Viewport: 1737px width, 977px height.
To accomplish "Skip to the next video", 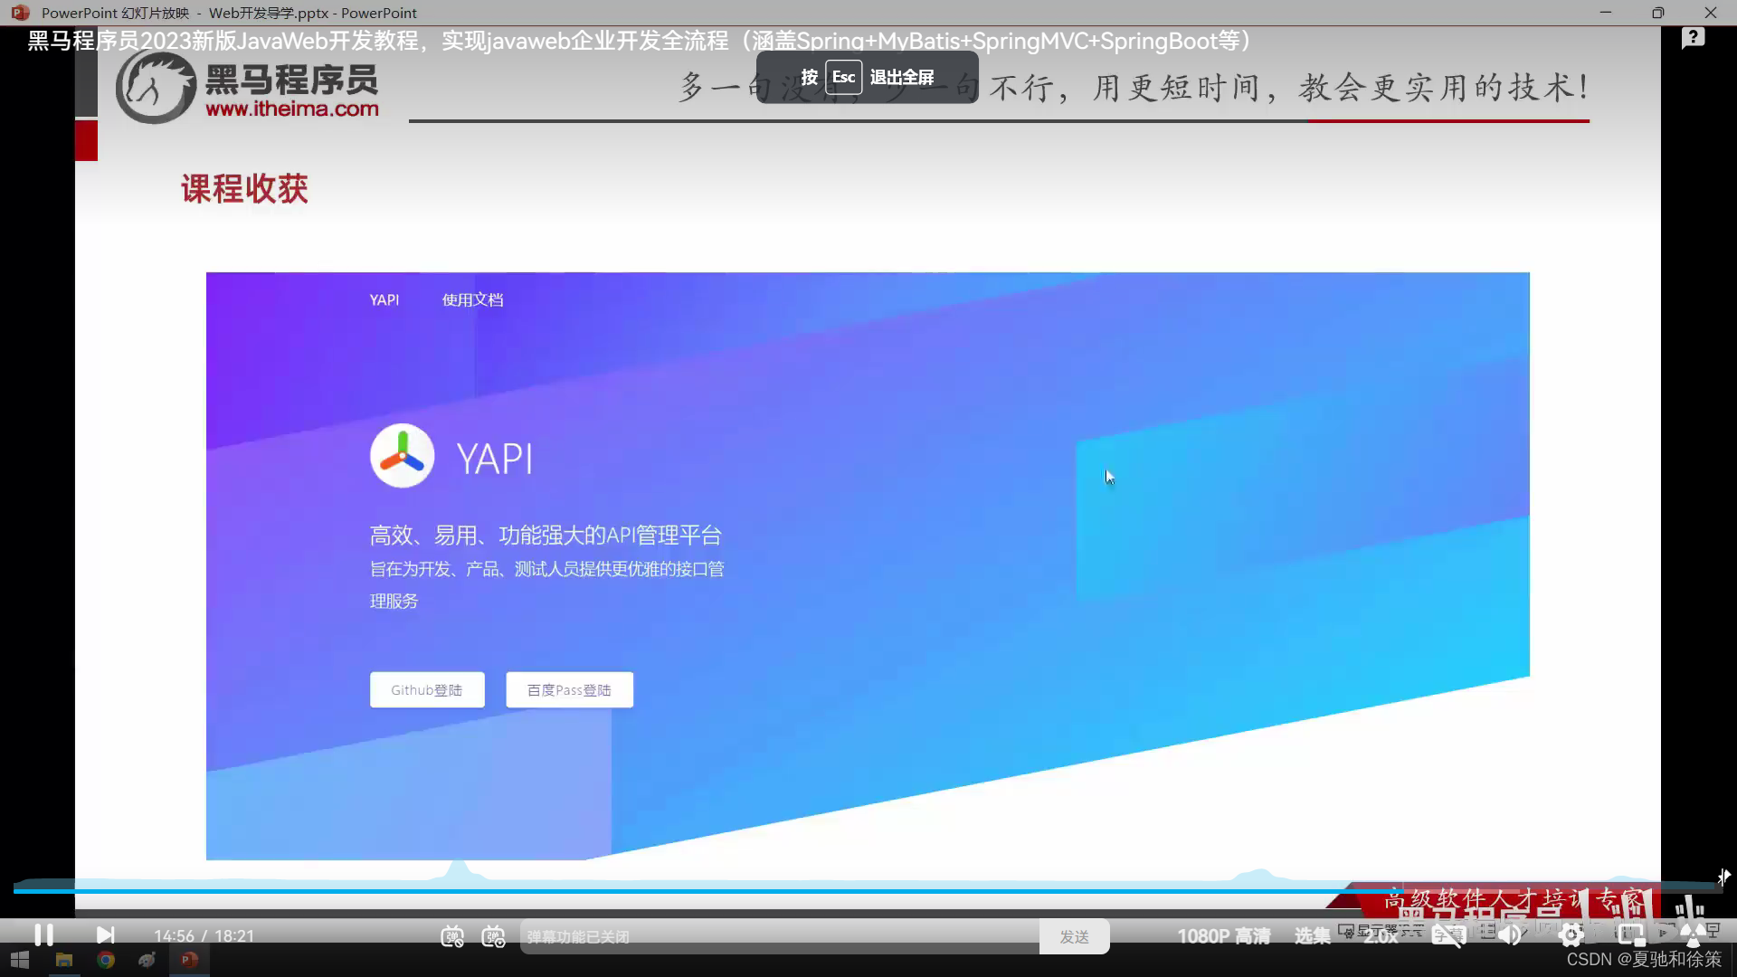I will (105, 934).
